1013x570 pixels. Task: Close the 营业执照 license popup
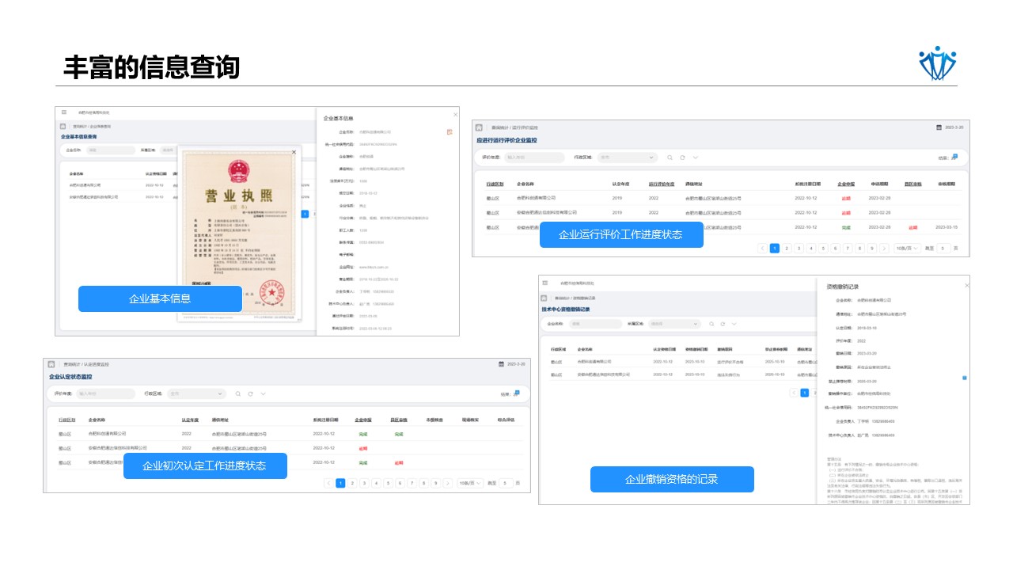[294, 151]
